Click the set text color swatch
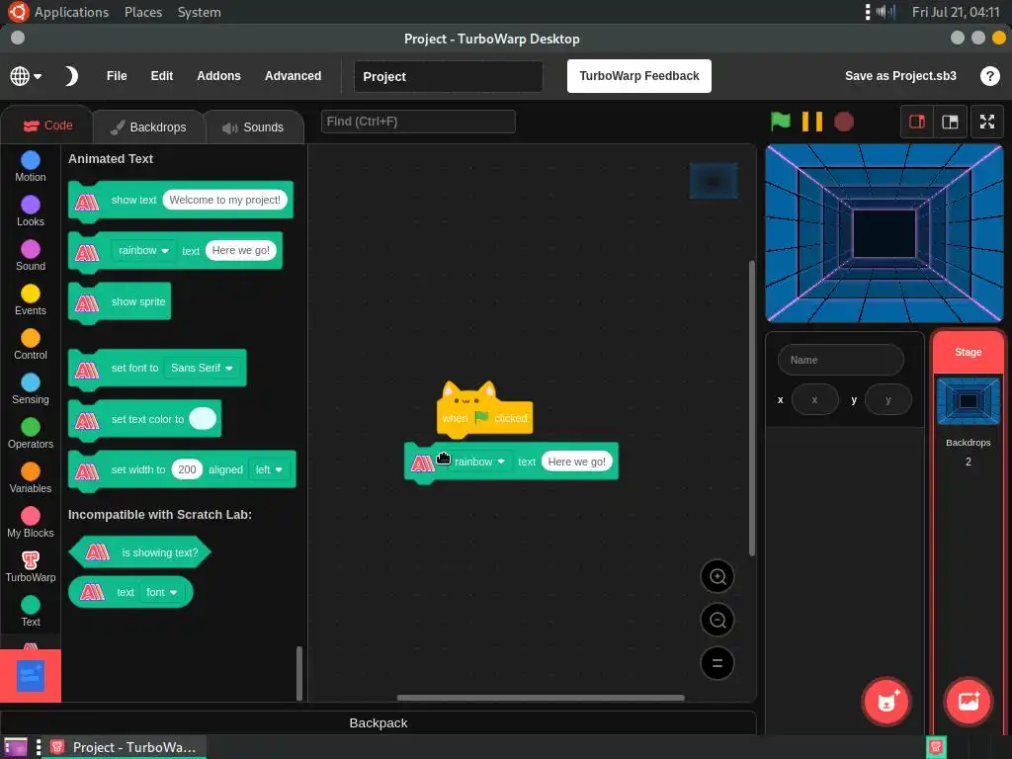Screen dimensions: 1012x759 click(x=203, y=419)
